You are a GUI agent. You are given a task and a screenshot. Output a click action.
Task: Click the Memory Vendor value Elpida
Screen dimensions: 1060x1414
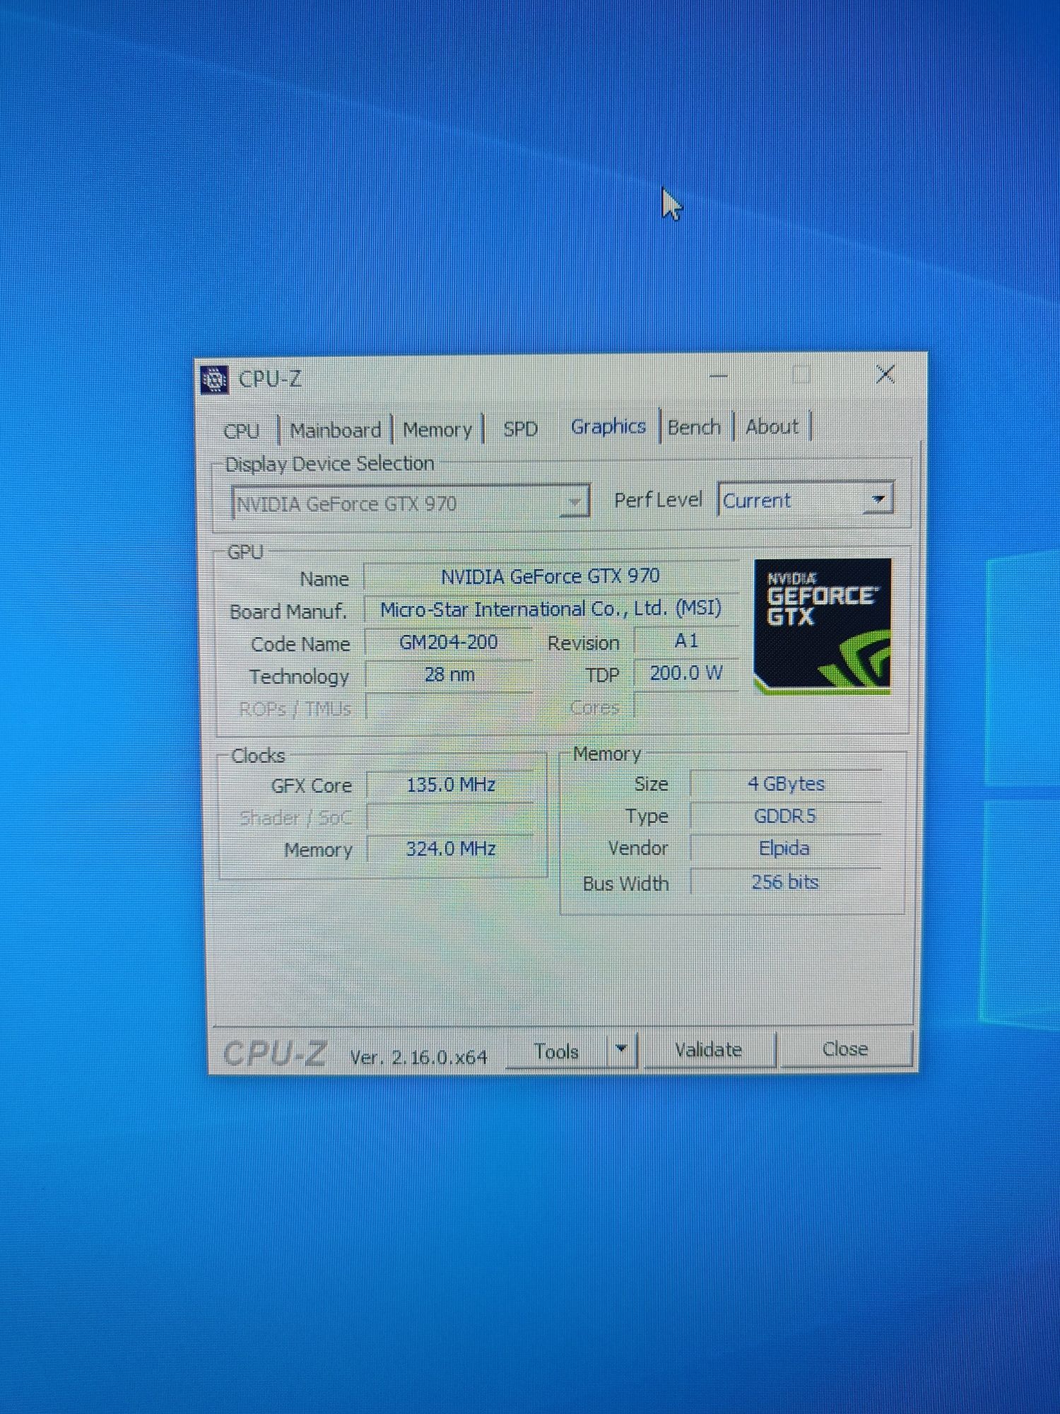click(784, 848)
